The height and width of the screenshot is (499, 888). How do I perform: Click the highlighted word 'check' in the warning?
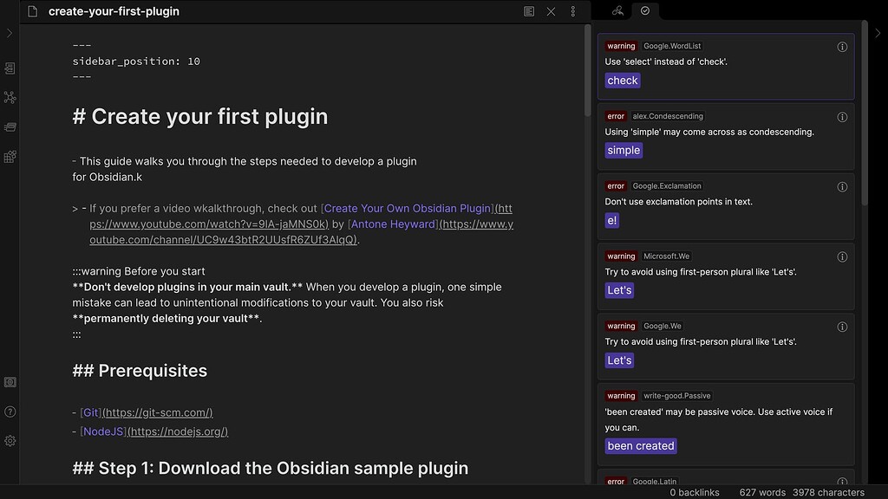[x=622, y=80]
